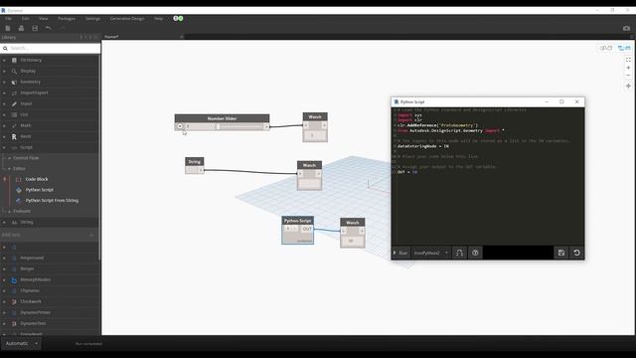
Task: Click inside Python code editor text area
Action: (x=488, y=176)
